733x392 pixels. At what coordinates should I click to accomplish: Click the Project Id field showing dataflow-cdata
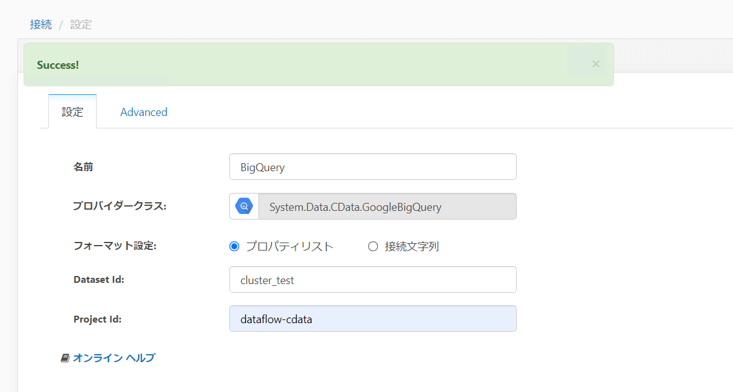(372, 319)
